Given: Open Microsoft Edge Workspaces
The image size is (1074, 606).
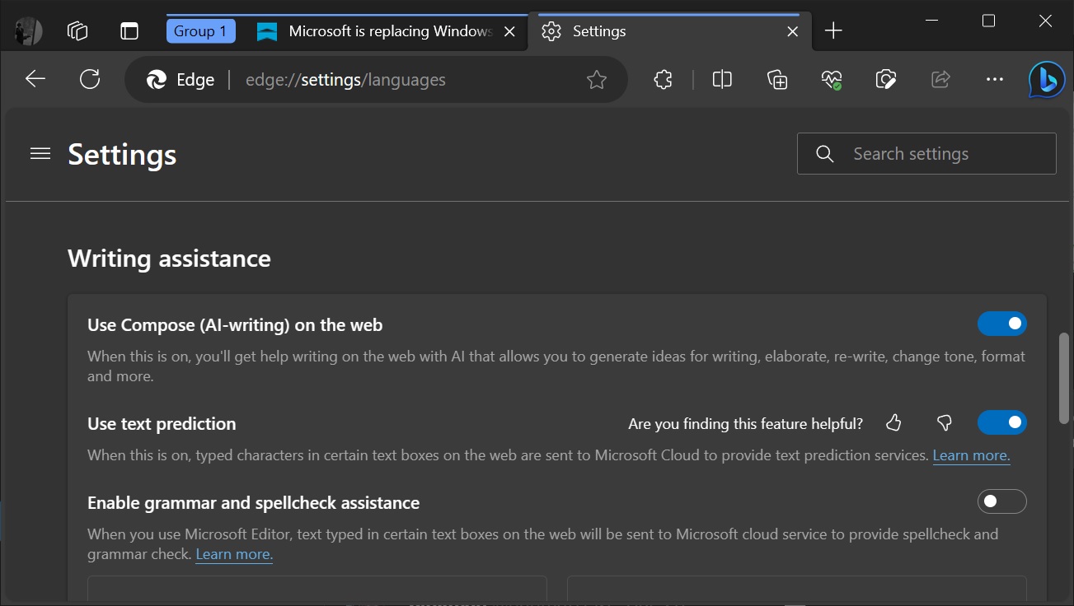Looking at the screenshot, I should 77,30.
